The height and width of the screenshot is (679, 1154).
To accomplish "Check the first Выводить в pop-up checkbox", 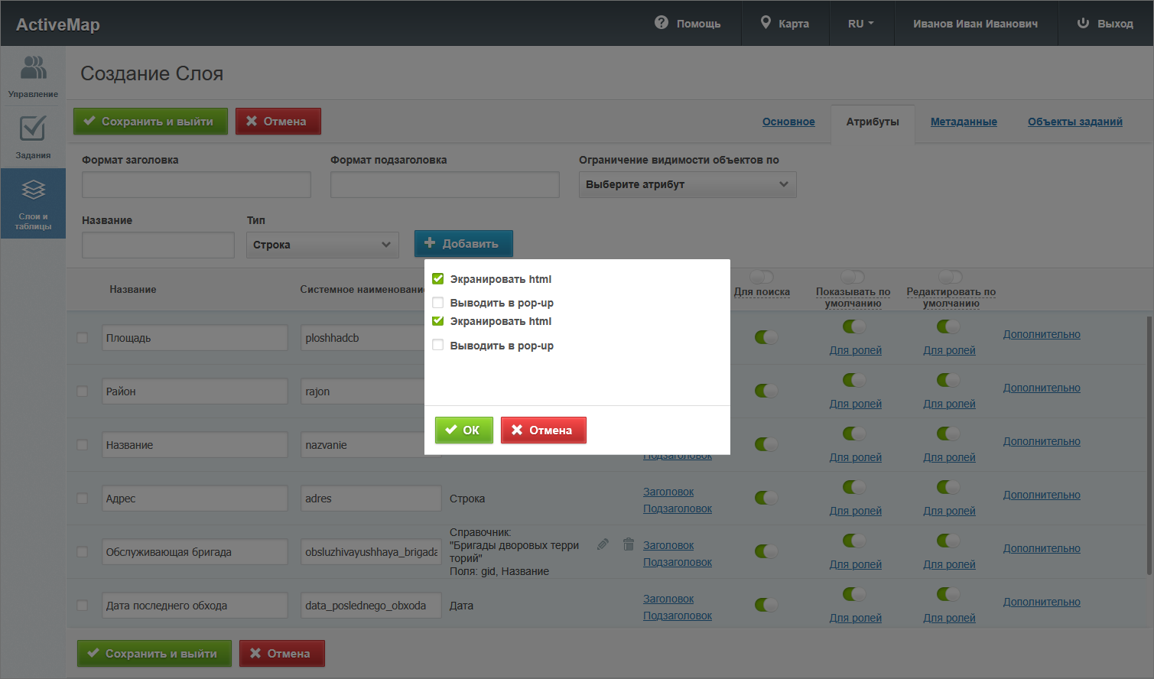I will [x=438, y=303].
